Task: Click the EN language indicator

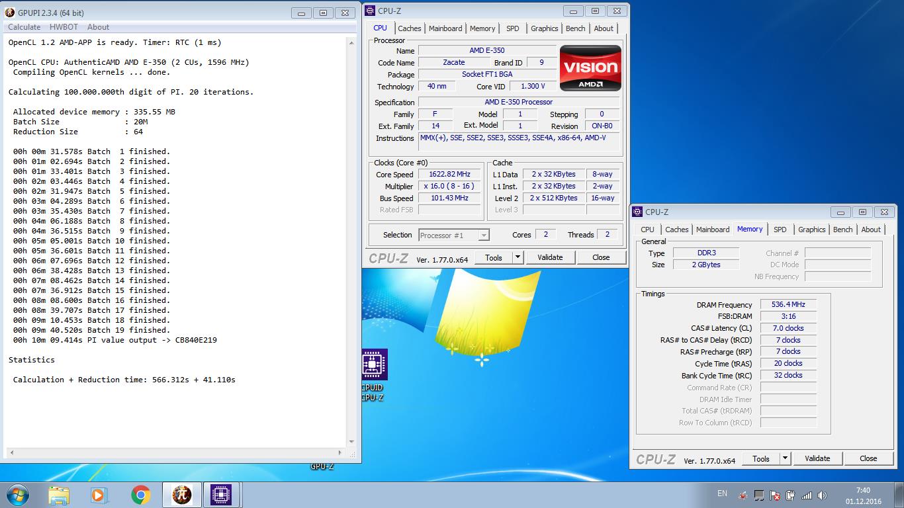Action: tap(722, 494)
